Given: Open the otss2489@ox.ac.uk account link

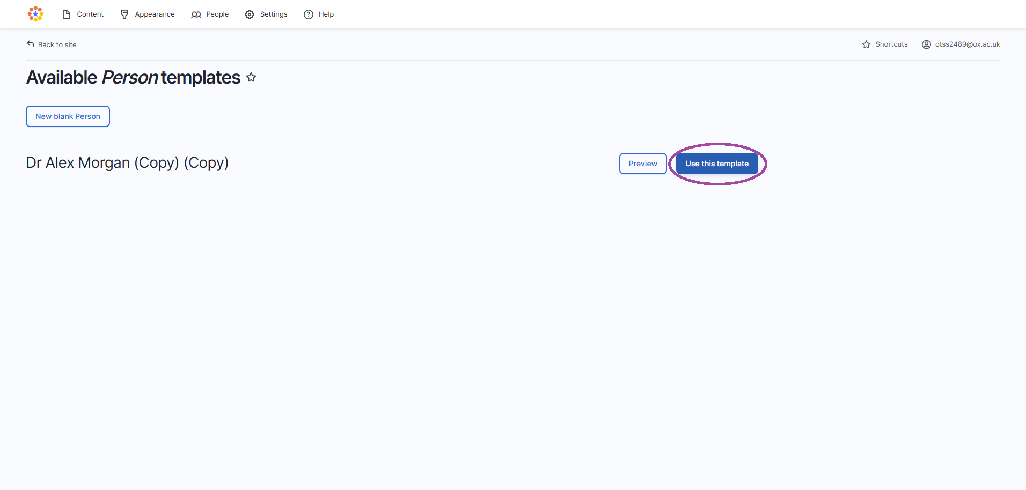Looking at the screenshot, I should pos(968,44).
